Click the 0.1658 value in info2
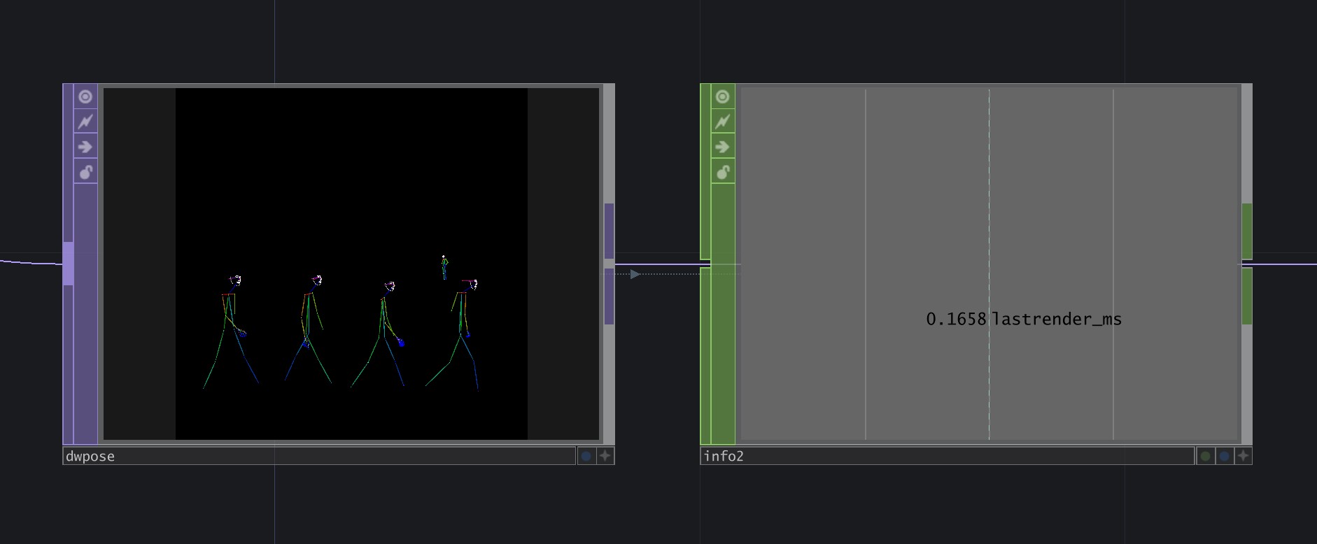Viewport: 1317px width, 544px height. click(x=956, y=319)
